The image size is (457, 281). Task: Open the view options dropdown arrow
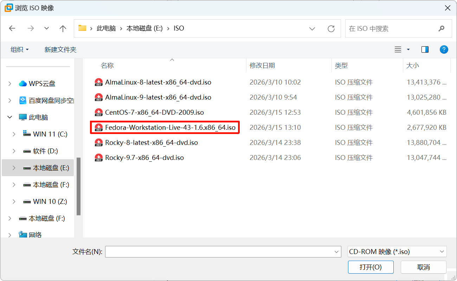408,49
